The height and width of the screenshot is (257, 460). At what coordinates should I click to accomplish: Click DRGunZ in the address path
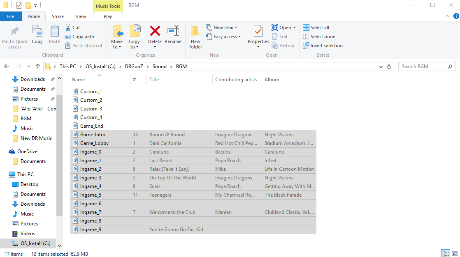click(134, 67)
